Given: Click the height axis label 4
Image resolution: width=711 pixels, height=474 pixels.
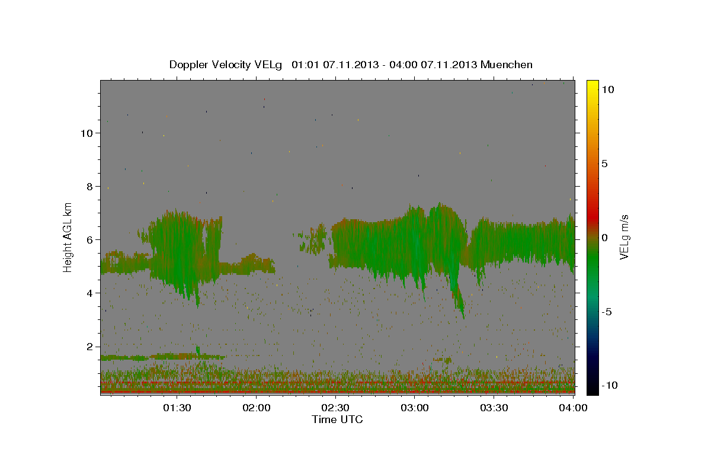Looking at the screenshot, I should pyautogui.click(x=90, y=293).
